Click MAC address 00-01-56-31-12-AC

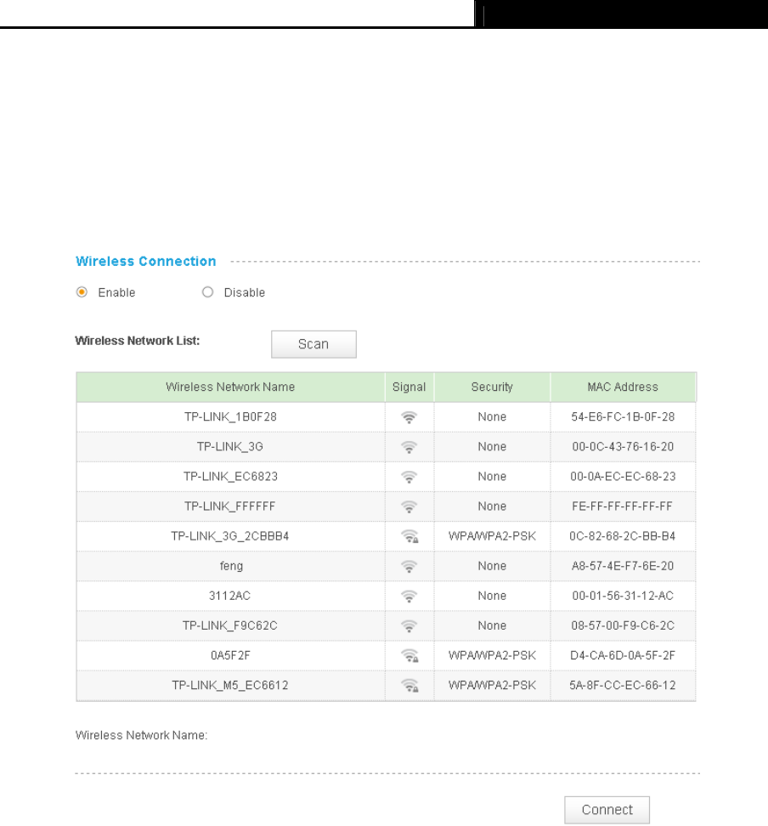pos(623,596)
